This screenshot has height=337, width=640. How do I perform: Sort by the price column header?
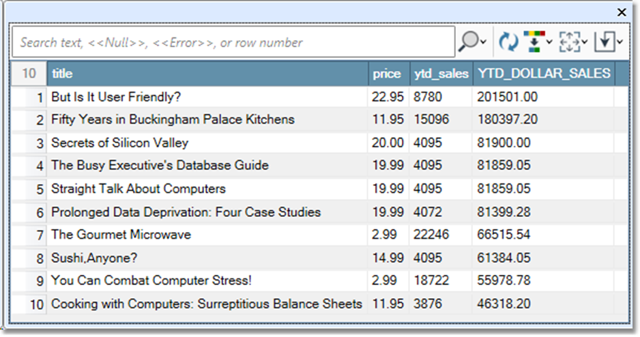[387, 74]
